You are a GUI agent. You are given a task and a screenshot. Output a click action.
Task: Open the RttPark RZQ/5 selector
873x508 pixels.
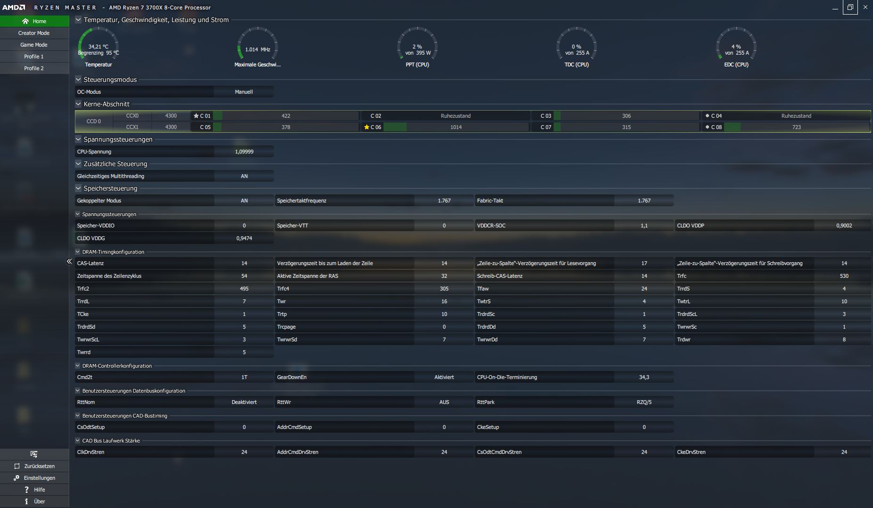pos(644,402)
